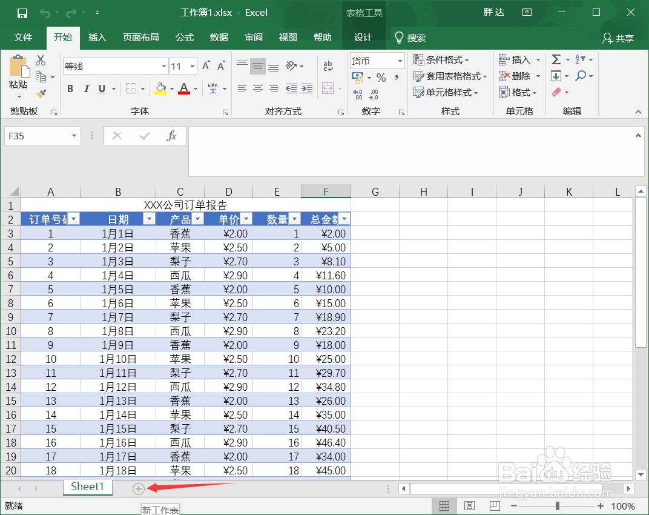Click the Percent style icon
Screen dimensions: 649x515
(381, 78)
